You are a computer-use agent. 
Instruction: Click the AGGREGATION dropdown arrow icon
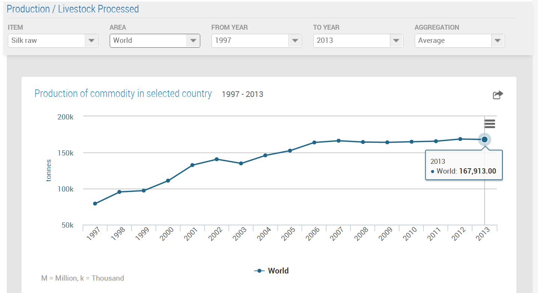pos(498,41)
